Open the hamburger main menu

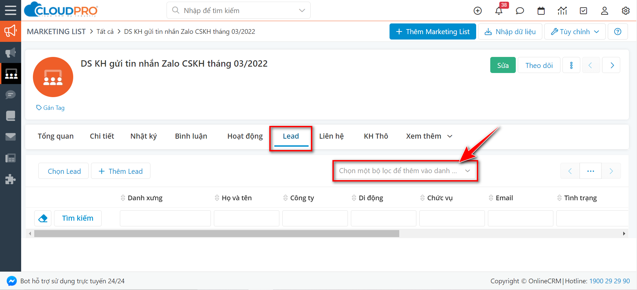(10, 10)
